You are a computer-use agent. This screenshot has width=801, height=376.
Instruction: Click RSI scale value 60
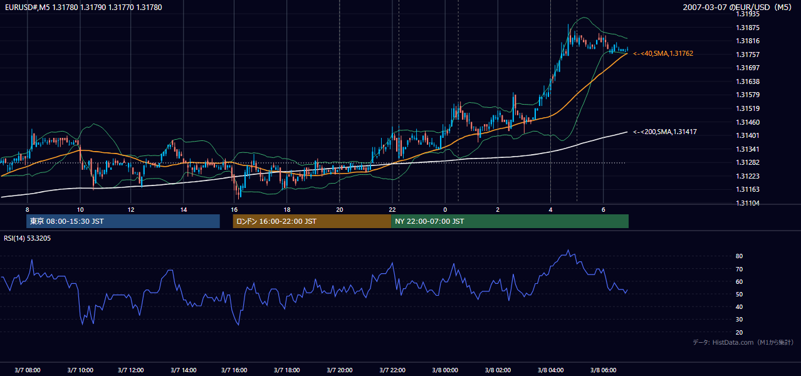740,281
